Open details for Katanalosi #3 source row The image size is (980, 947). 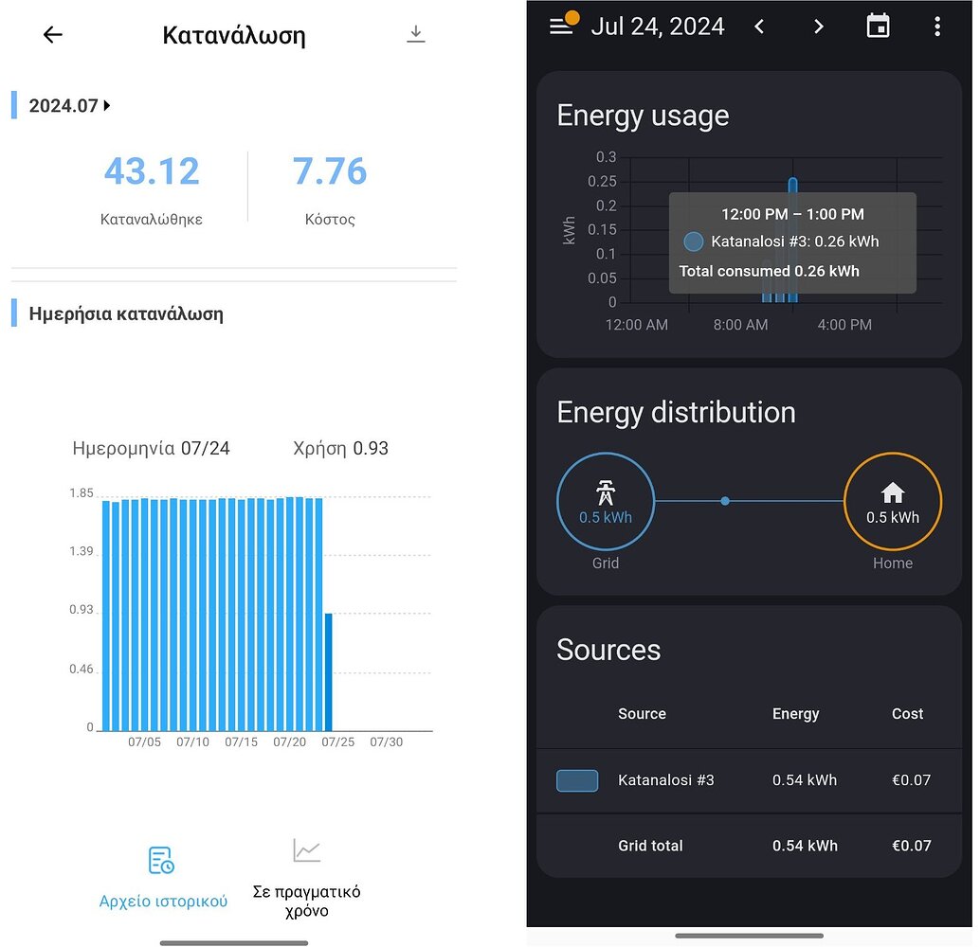(749, 780)
